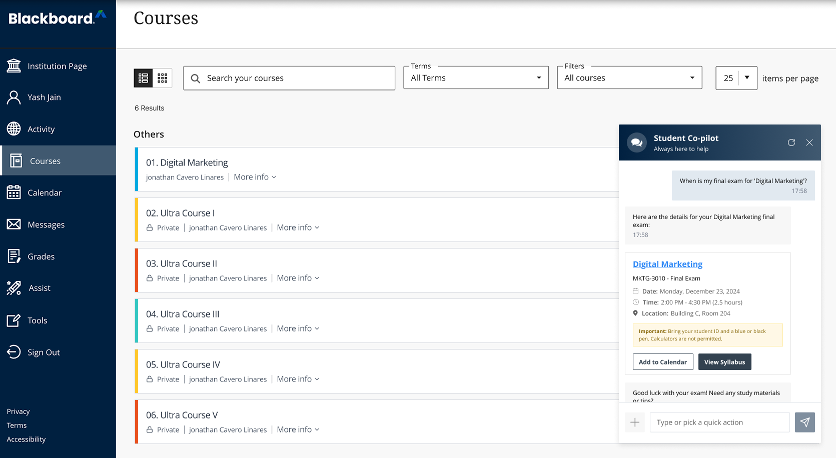Switch to grid view layout
Screen dimensions: 836x458
coord(163,78)
